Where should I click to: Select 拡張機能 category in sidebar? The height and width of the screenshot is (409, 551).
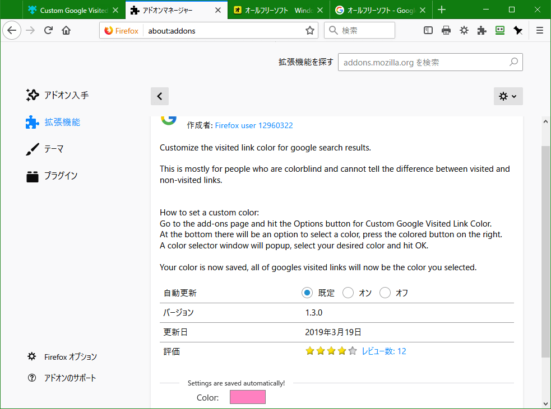(53, 122)
